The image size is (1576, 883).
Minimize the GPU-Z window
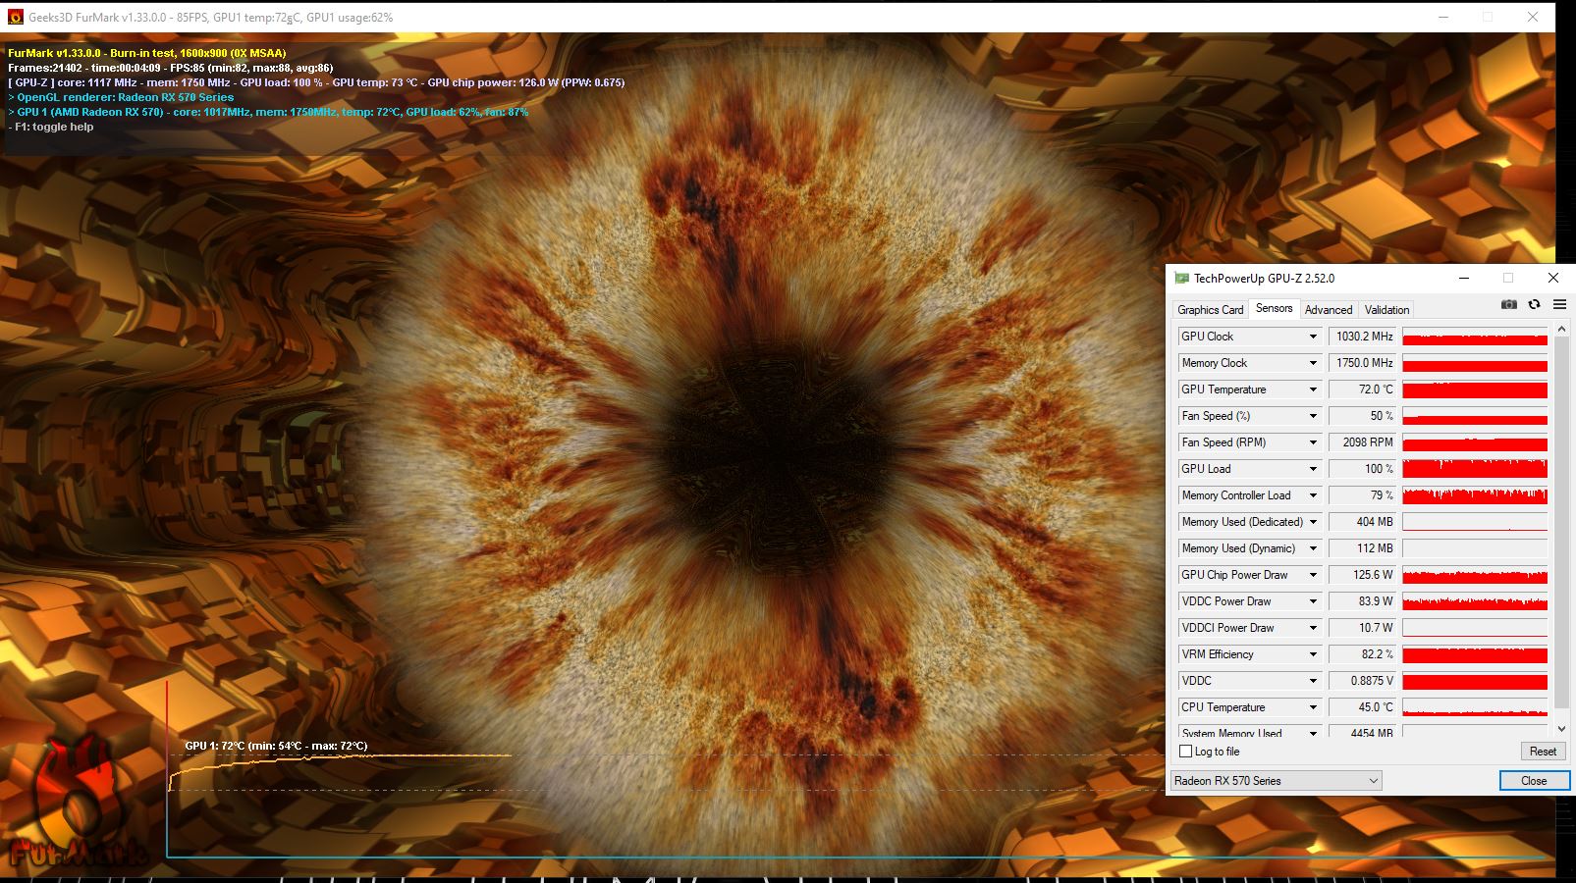tap(1463, 279)
